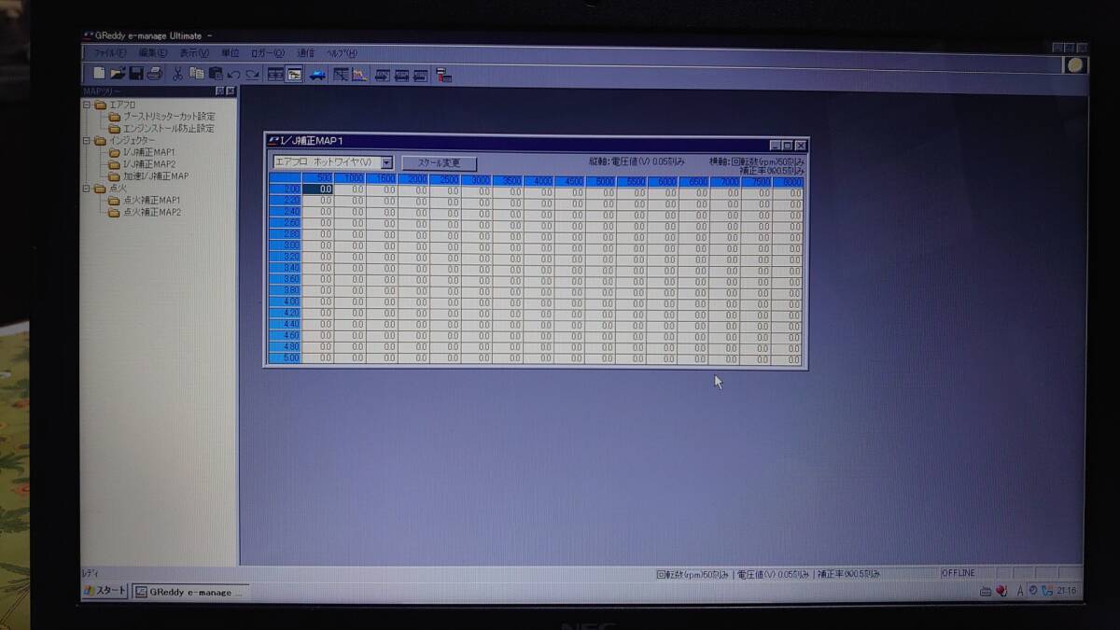Collapse the インジェクター tree folder

point(87,141)
